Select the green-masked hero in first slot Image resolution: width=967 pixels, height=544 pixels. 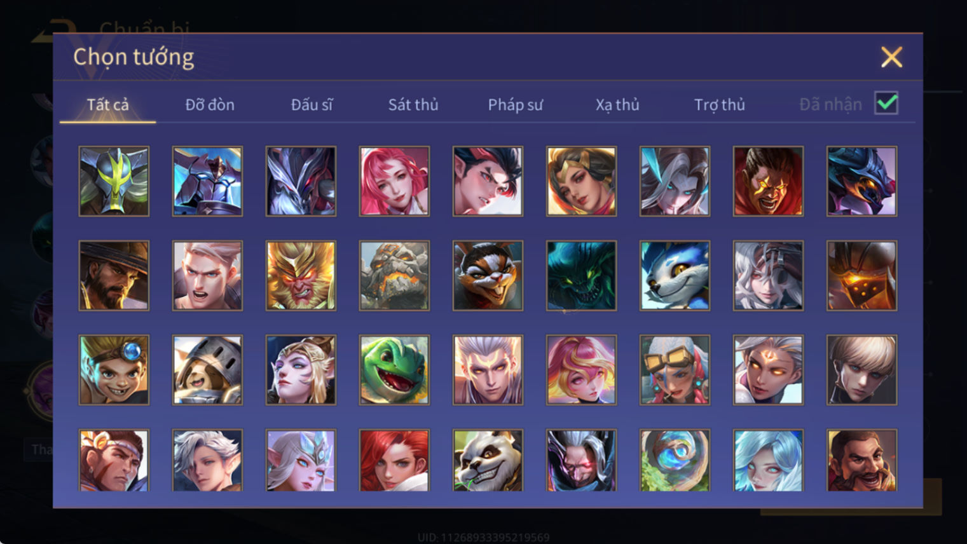click(114, 181)
